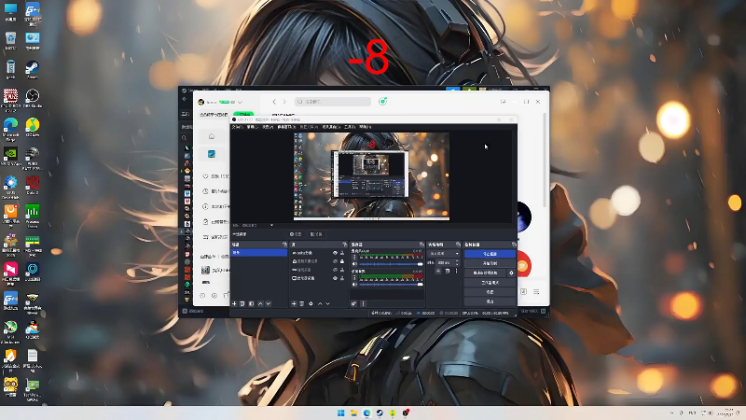The width and height of the screenshot is (746, 420).
Task: Open transition properties three-dot icon
Action: (x=456, y=271)
